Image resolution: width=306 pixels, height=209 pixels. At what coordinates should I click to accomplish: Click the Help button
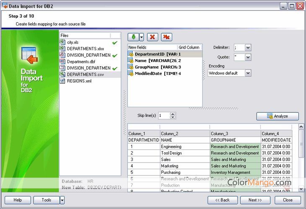[x=18, y=200]
